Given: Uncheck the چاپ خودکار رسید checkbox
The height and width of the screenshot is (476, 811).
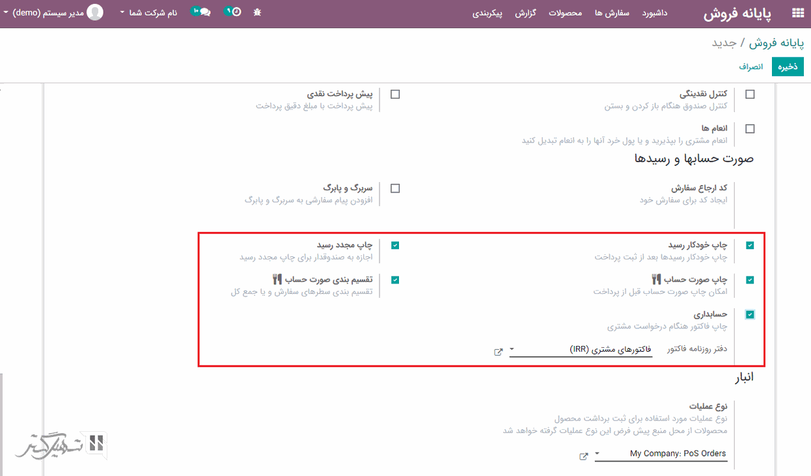Looking at the screenshot, I should click(x=750, y=245).
